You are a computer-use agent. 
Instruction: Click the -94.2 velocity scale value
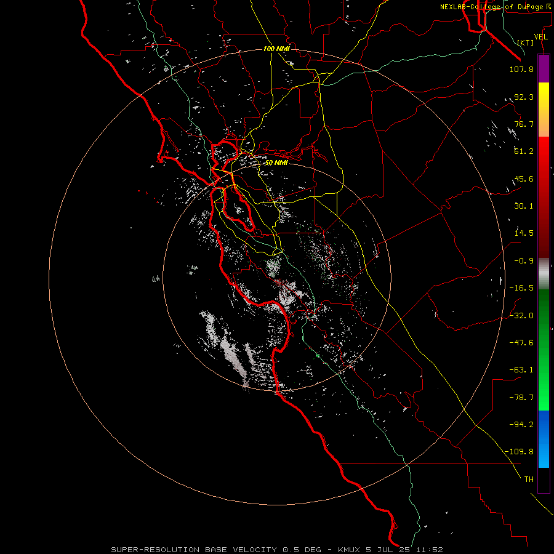point(521,425)
